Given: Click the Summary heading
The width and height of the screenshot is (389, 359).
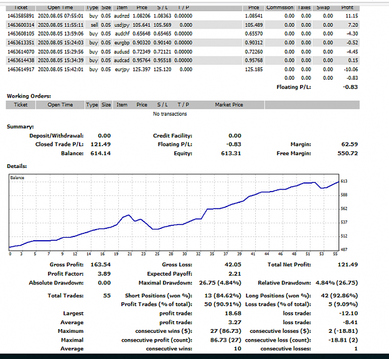Looking at the screenshot, I should pos(21,127).
